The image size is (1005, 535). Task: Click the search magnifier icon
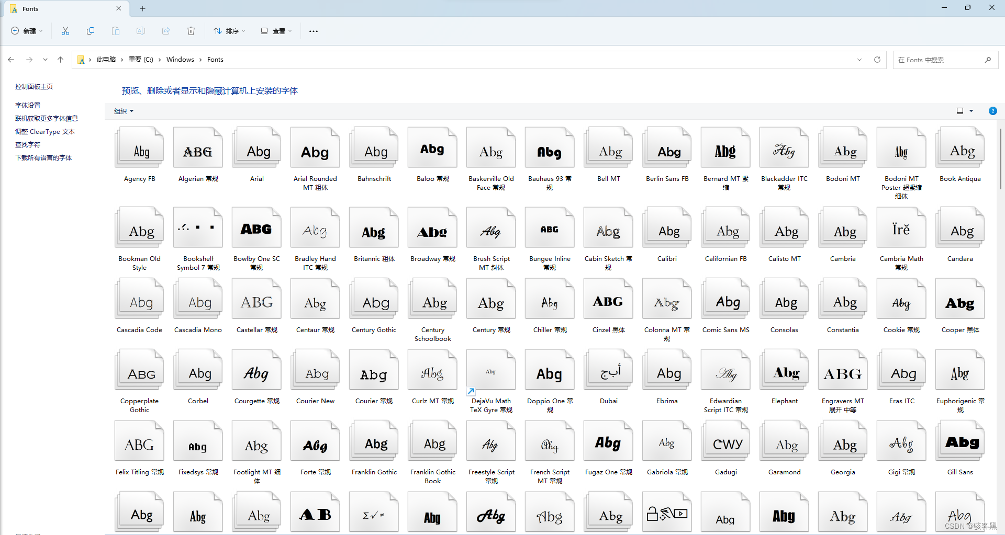988,60
